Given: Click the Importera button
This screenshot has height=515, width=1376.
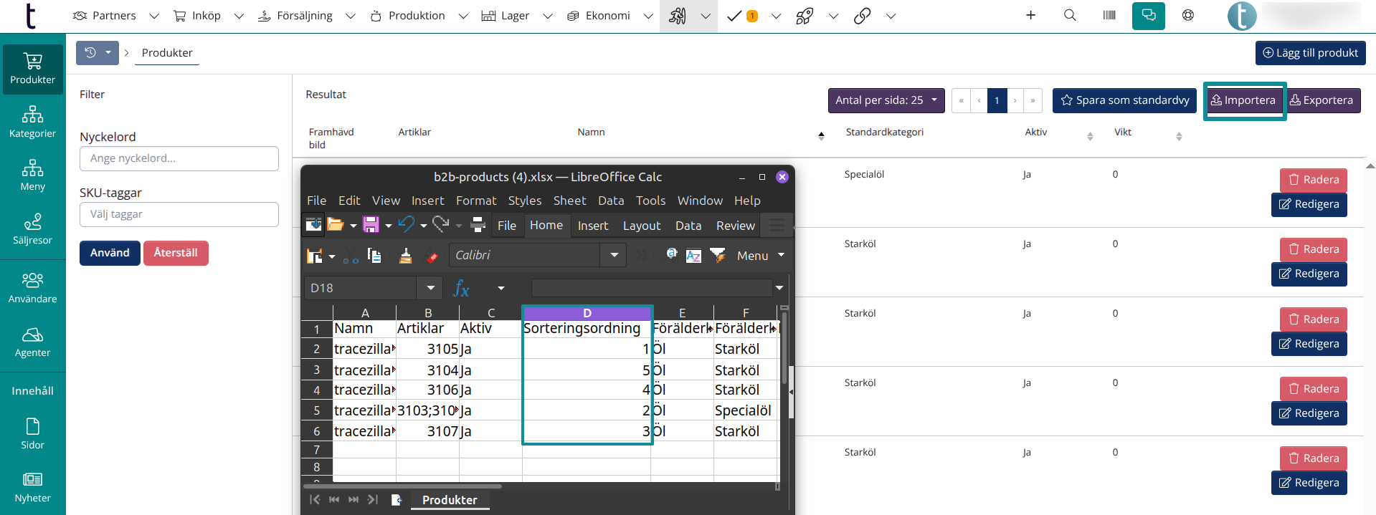Looking at the screenshot, I should coord(1243,100).
